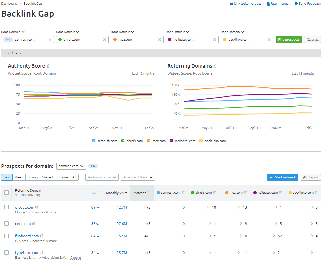Select the Strong tab

tap(33, 177)
